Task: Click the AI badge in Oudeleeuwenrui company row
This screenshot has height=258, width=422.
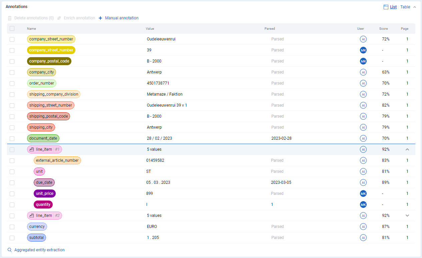Action: (x=363, y=39)
